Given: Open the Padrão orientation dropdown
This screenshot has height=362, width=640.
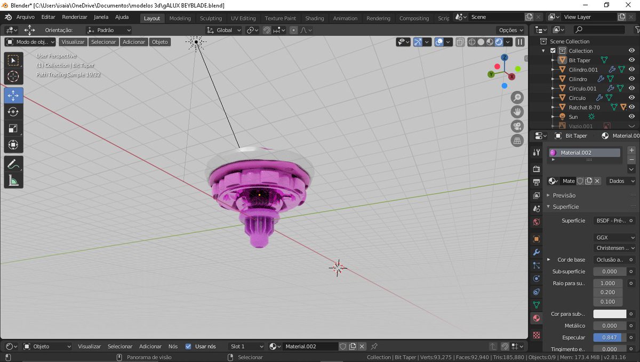Looking at the screenshot, I should [109, 30].
